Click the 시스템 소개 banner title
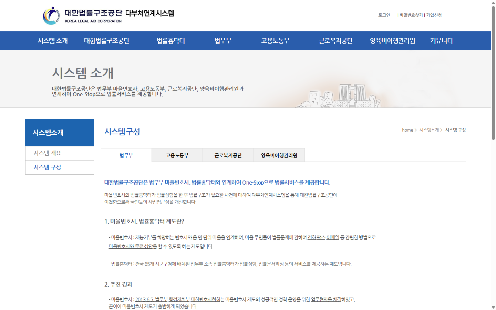The image size is (496, 310). click(x=83, y=73)
